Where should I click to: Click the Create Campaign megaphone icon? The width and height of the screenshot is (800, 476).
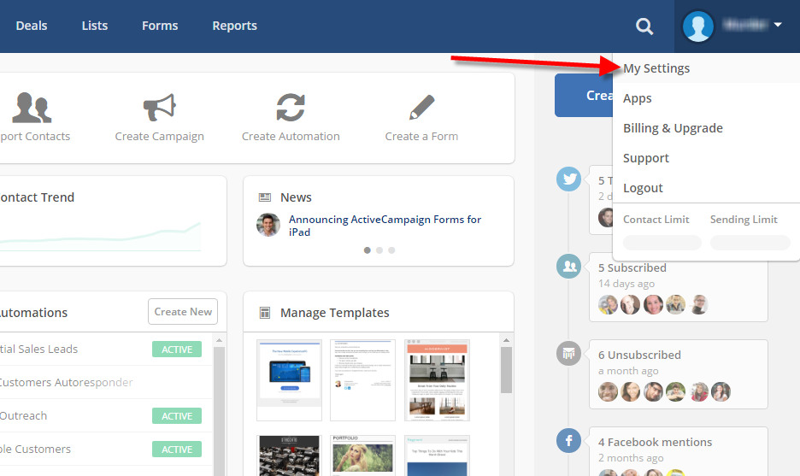(160, 108)
